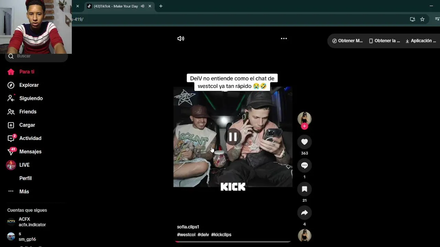Select the TikTok - Make Your Day tab

(x=119, y=6)
